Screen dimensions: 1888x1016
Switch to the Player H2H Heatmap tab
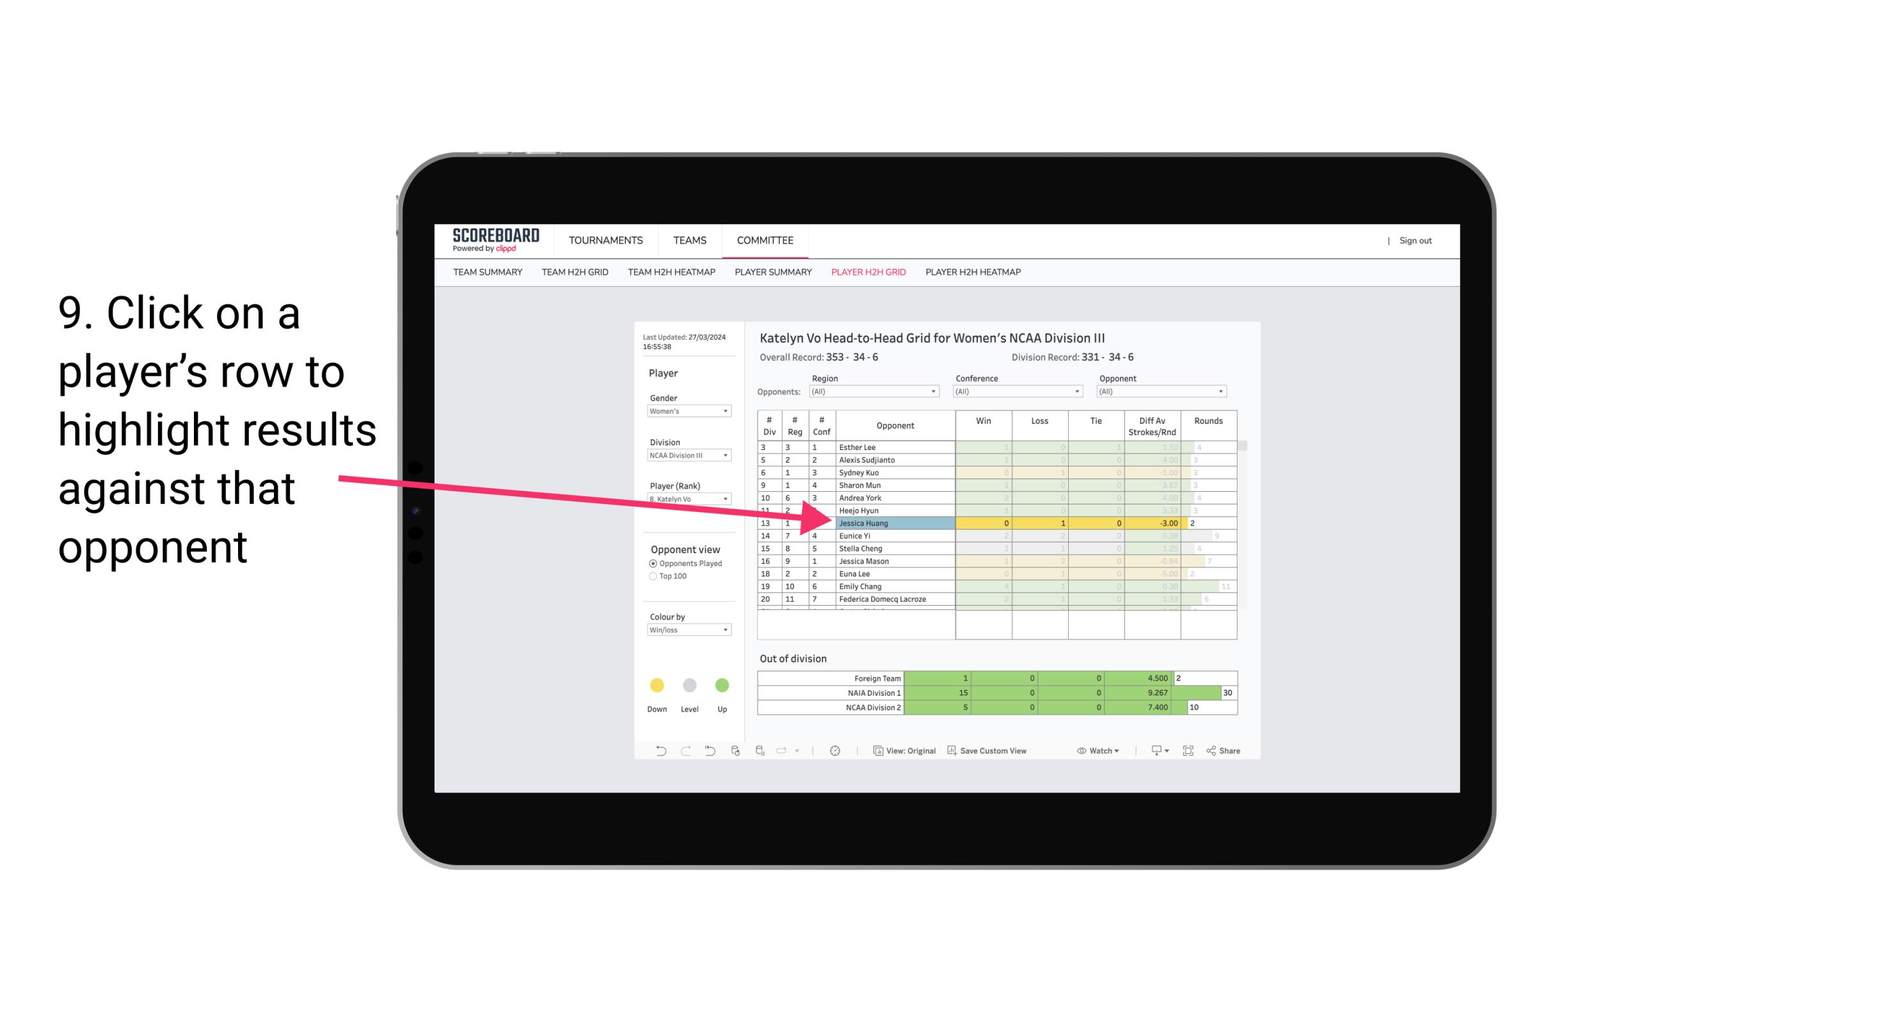click(x=974, y=273)
